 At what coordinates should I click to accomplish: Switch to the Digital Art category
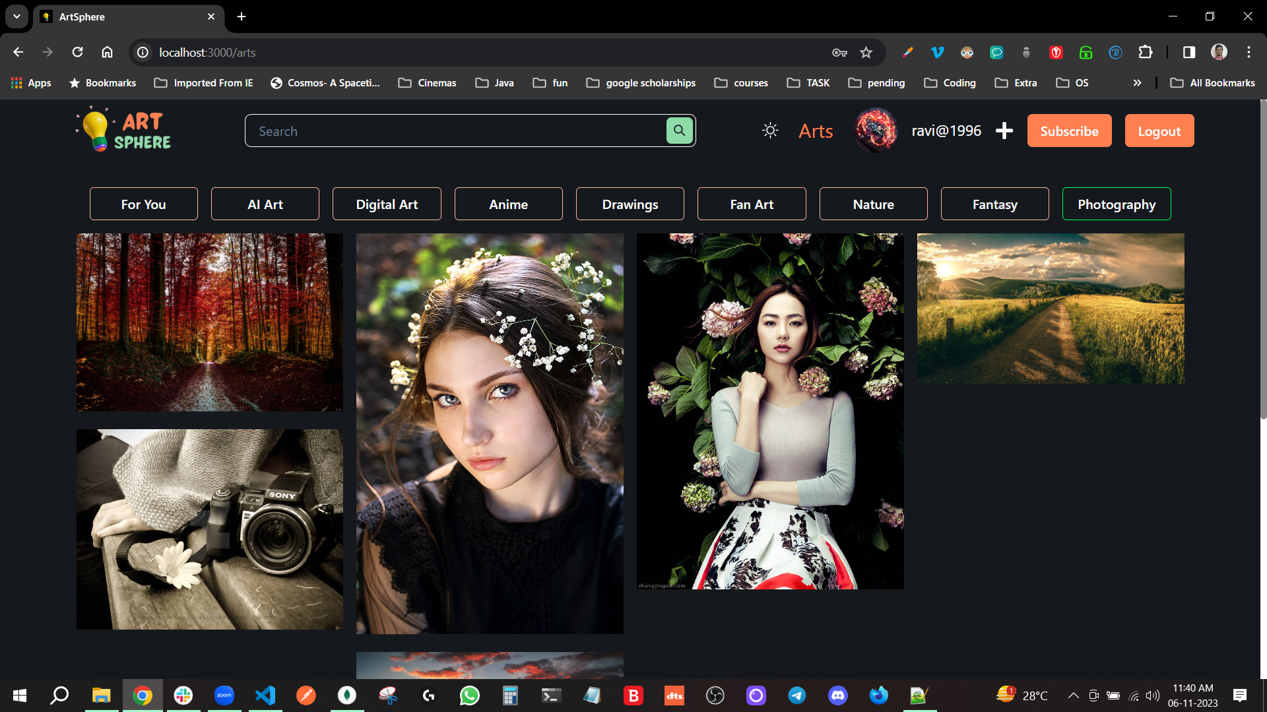click(387, 204)
